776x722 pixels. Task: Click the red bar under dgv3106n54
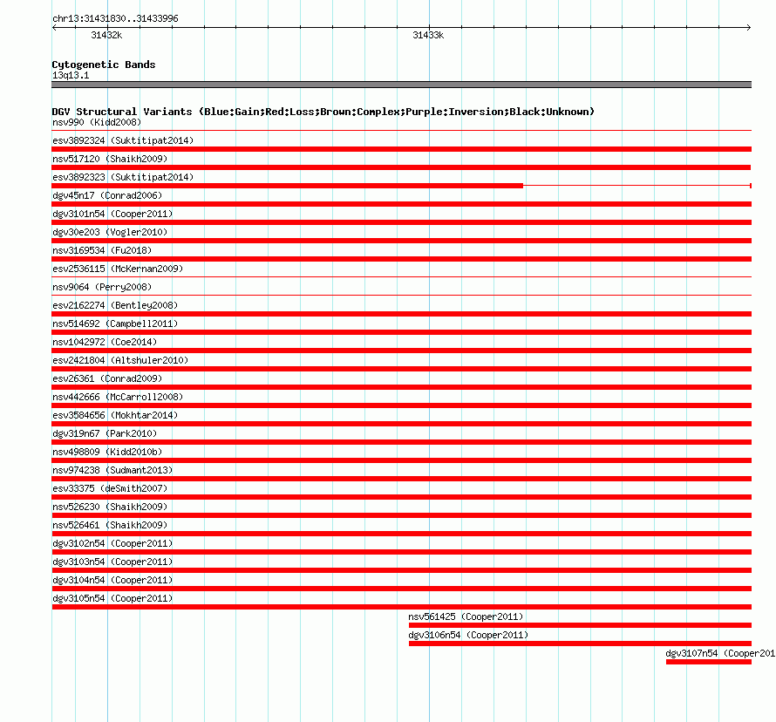(x=580, y=644)
